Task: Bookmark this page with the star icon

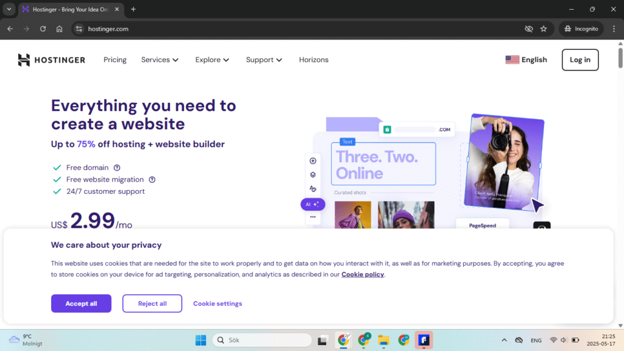Action: pos(544,29)
